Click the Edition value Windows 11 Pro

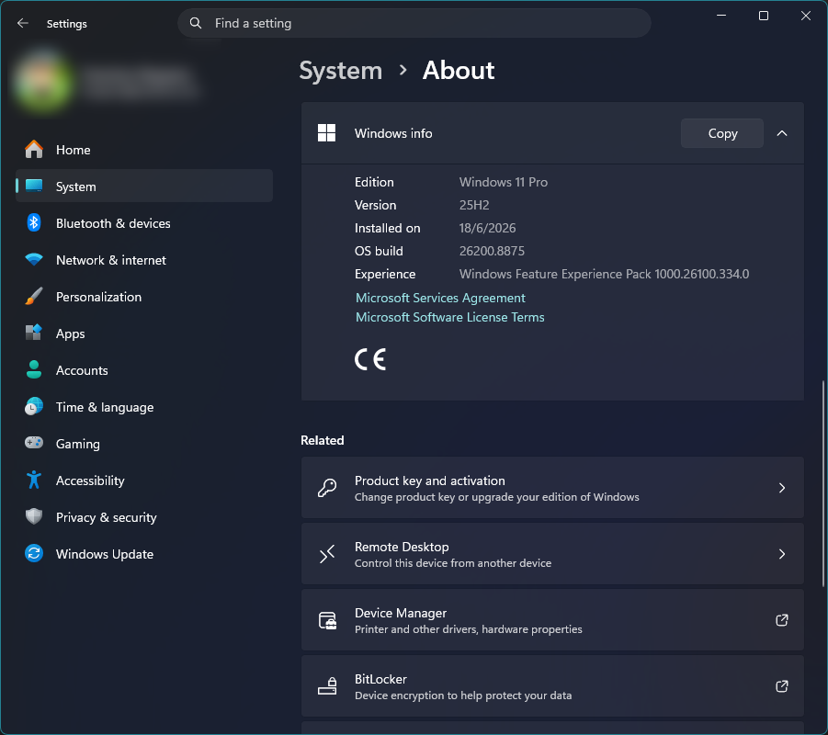pos(504,182)
